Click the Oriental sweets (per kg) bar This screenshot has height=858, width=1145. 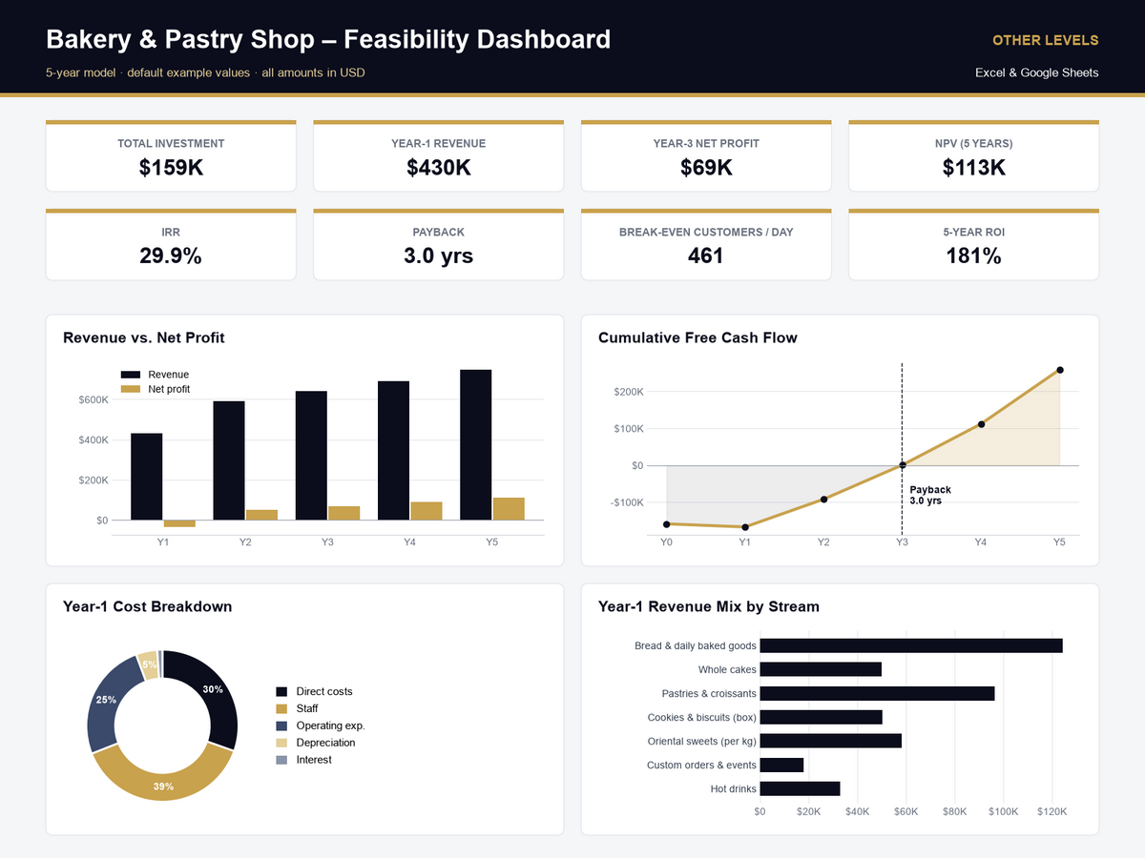(831, 741)
